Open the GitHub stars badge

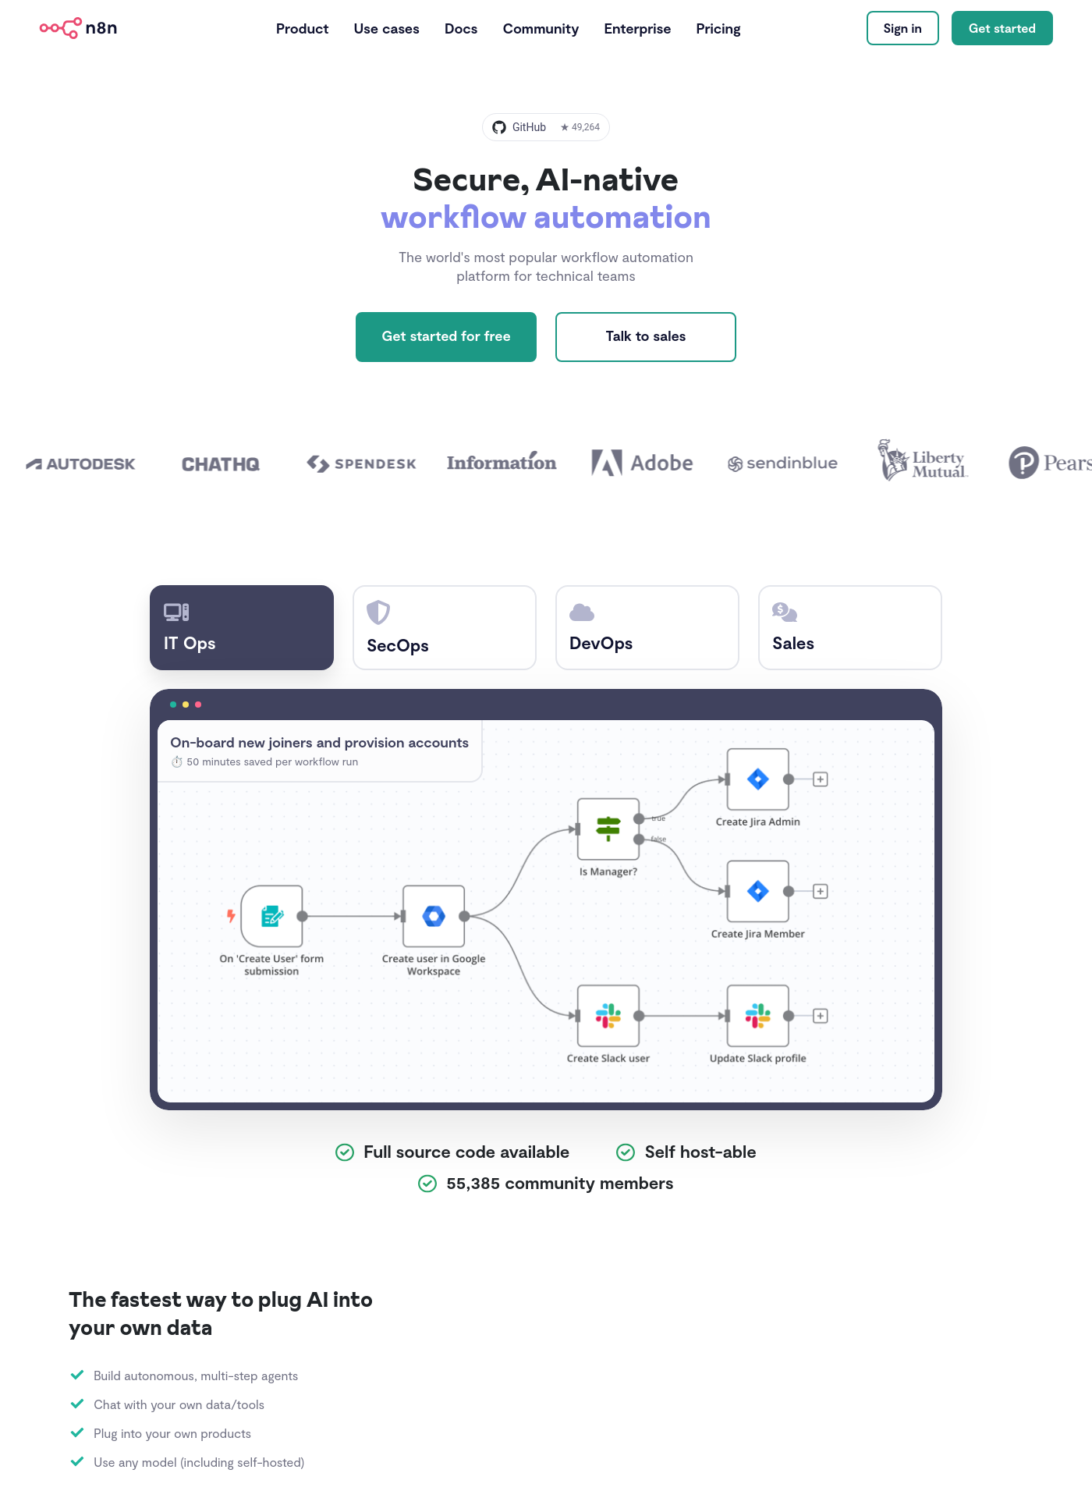pyautogui.click(x=546, y=127)
